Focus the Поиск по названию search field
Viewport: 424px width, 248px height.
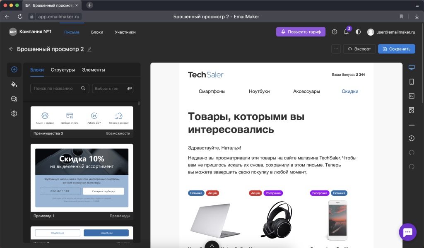[x=60, y=89]
